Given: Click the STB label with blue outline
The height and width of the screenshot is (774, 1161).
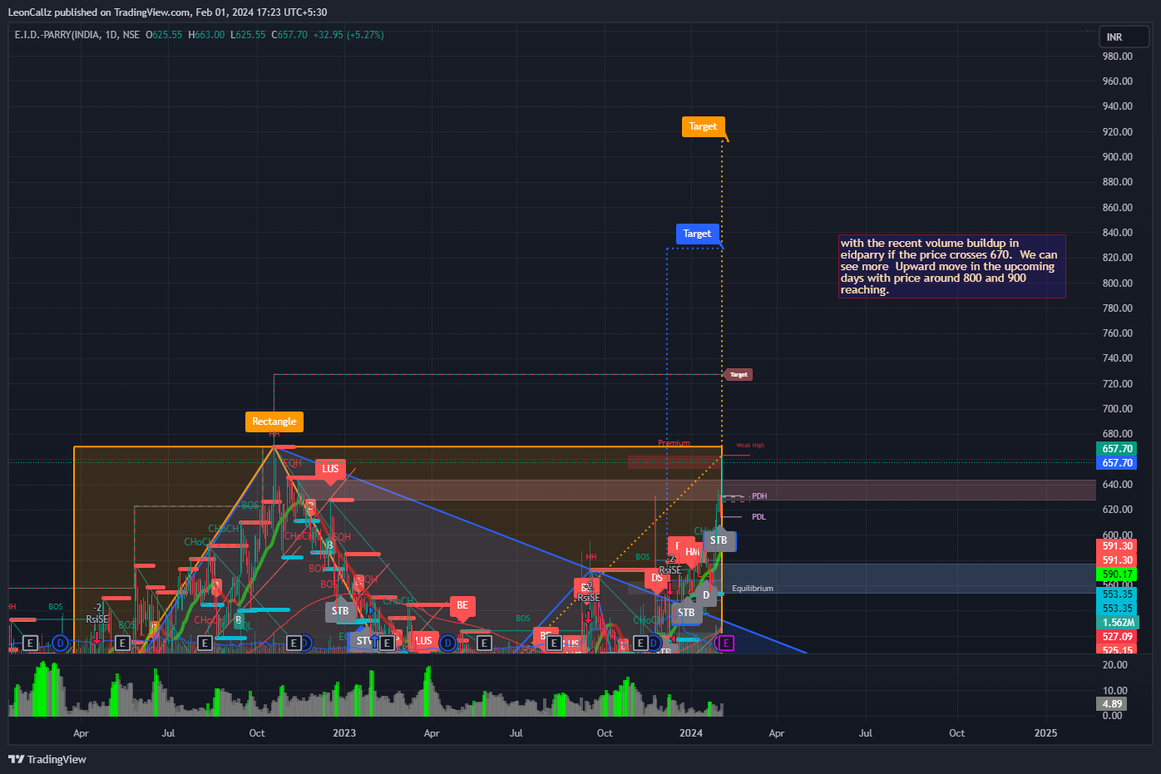Looking at the screenshot, I should click(x=719, y=540).
